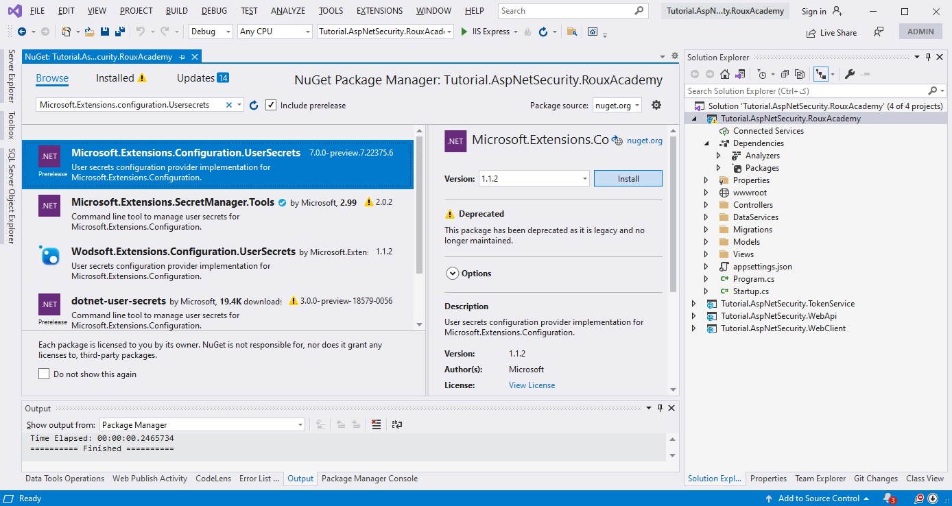Viewport: 952px width, 506px height.
Task: Check the Do not show this again box
Action: click(x=44, y=374)
